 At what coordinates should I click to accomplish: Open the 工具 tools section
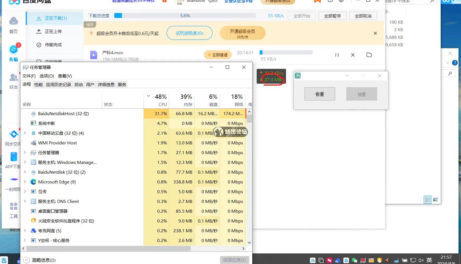(13, 210)
